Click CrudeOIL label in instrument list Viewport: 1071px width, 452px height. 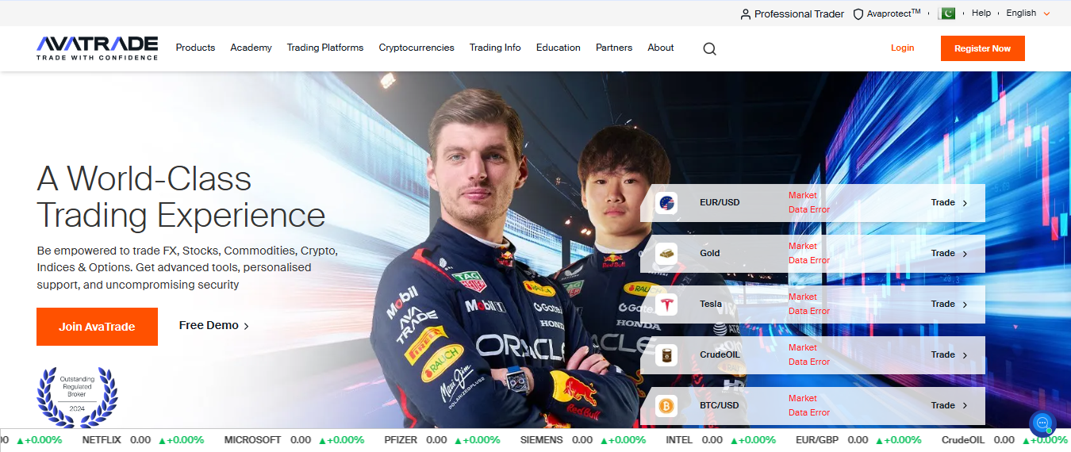coord(720,355)
